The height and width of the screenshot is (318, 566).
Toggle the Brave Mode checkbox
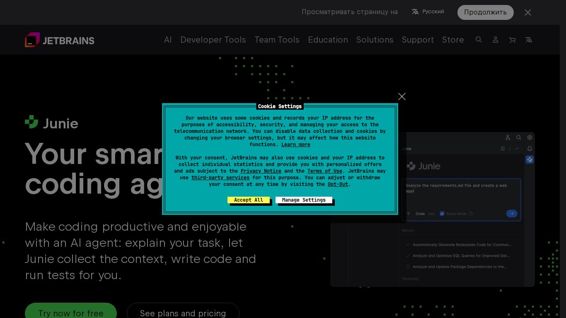pos(442,214)
